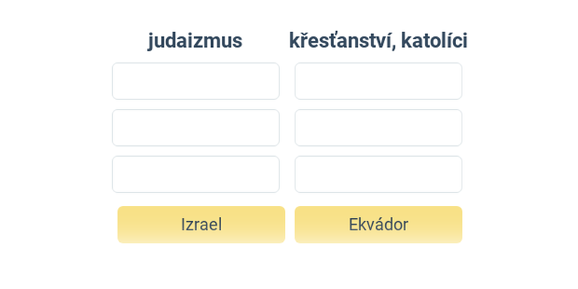This screenshot has width=578, height=289.
Task: Click the third empty slot under křesťanství, katolíci
Action: (x=378, y=174)
